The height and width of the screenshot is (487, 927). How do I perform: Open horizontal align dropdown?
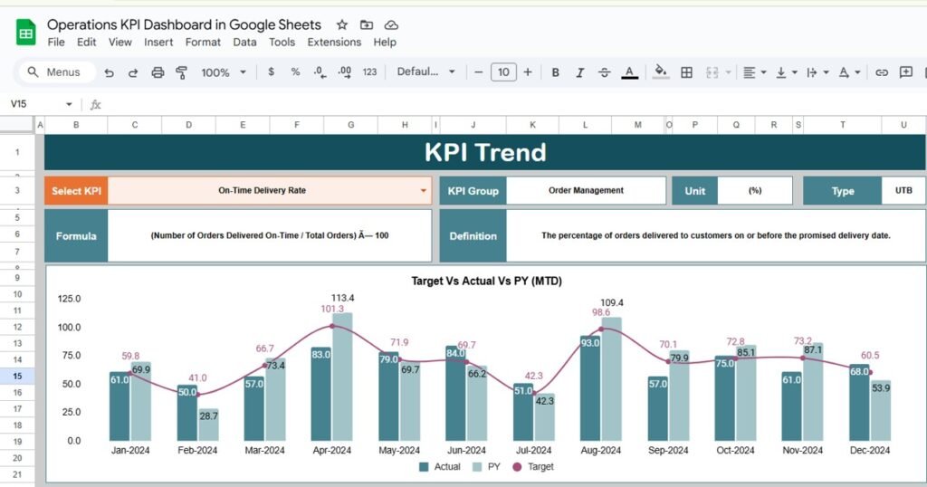754,72
